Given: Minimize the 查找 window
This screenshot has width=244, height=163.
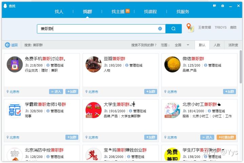Looking at the screenshot, I should click(x=231, y=6).
